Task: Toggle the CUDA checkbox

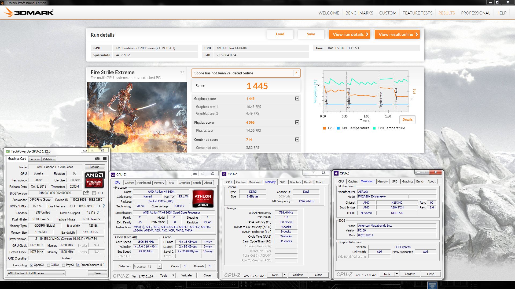Action: tap(48, 265)
